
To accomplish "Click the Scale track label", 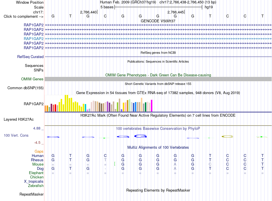I will tap(39, 7).
